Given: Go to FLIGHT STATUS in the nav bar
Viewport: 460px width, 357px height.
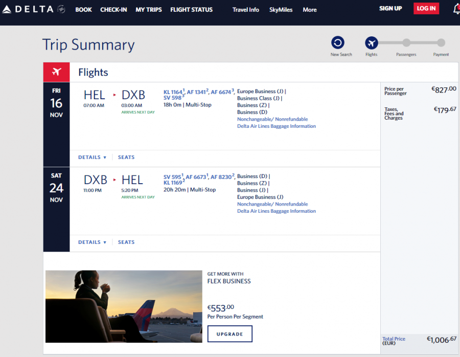Looking at the screenshot, I should [x=191, y=10].
